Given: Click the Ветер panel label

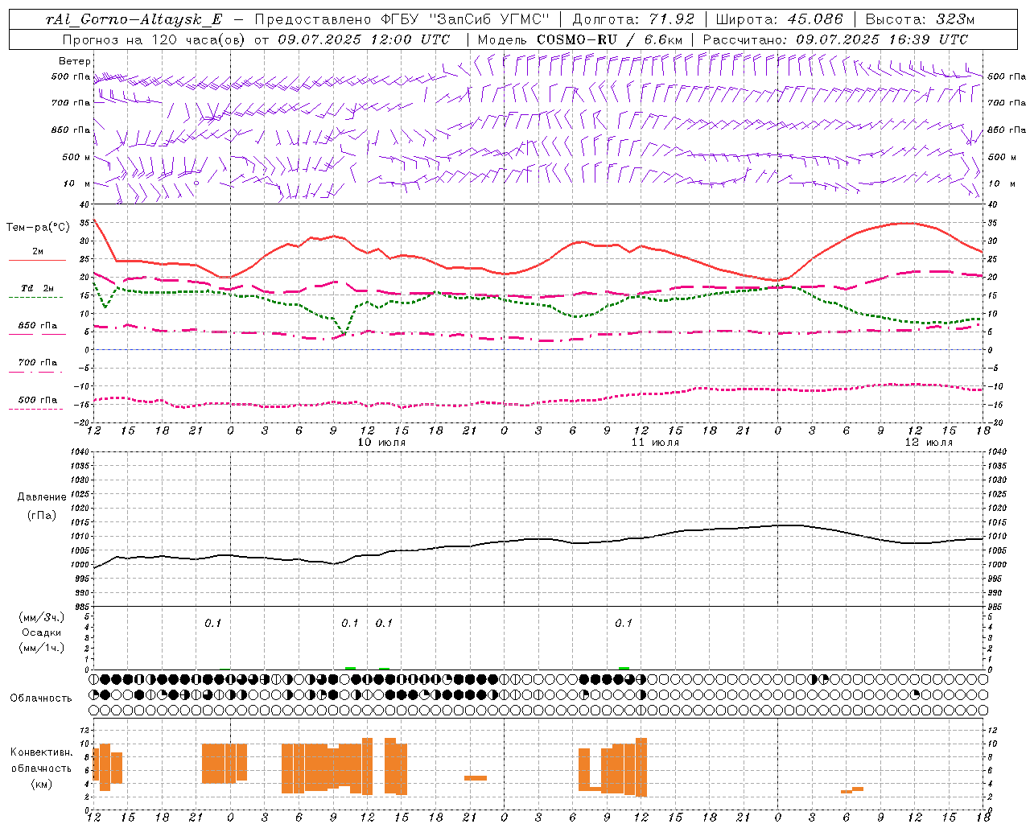Looking at the screenshot, I should click(x=75, y=61).
